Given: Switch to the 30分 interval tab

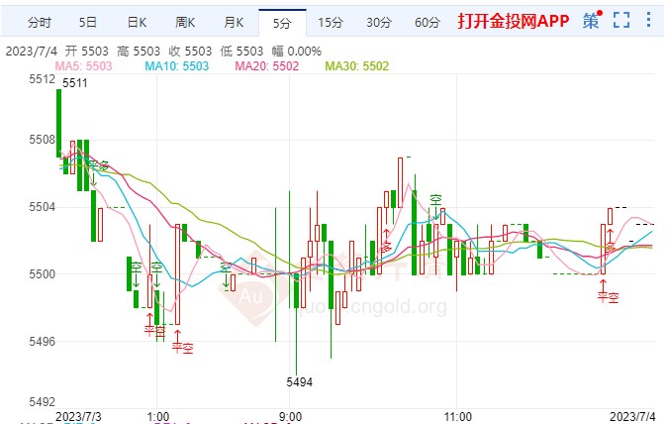Looking at the screenshot, I should (x=379, y=22).
